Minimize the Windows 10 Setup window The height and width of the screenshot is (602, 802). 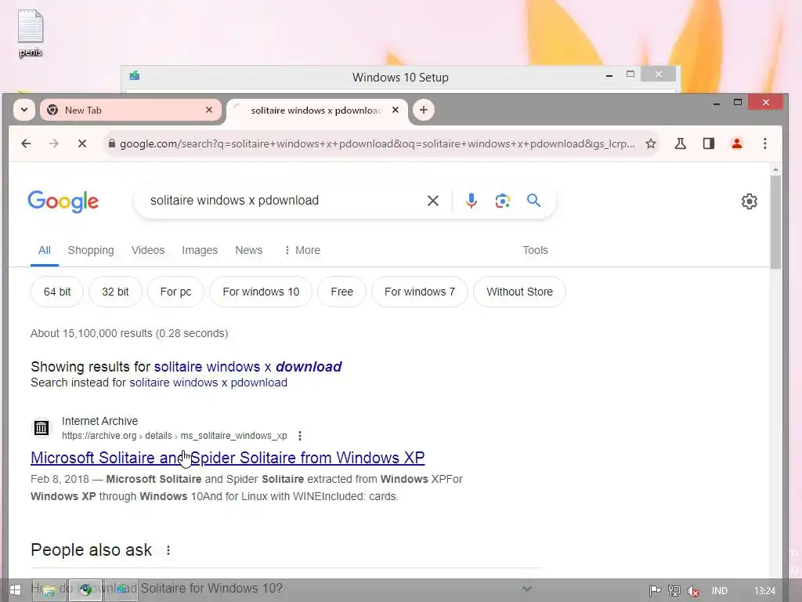click(609, 76)
